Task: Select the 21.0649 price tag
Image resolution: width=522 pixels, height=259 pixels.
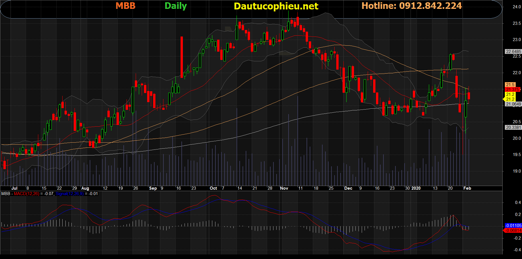Action: coord(513,104)
